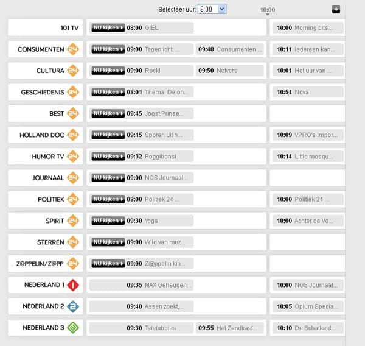Click the Z@ppelin/Z@pp 24 channel logo
Screen dimensions: 365x346
(73, 264)
